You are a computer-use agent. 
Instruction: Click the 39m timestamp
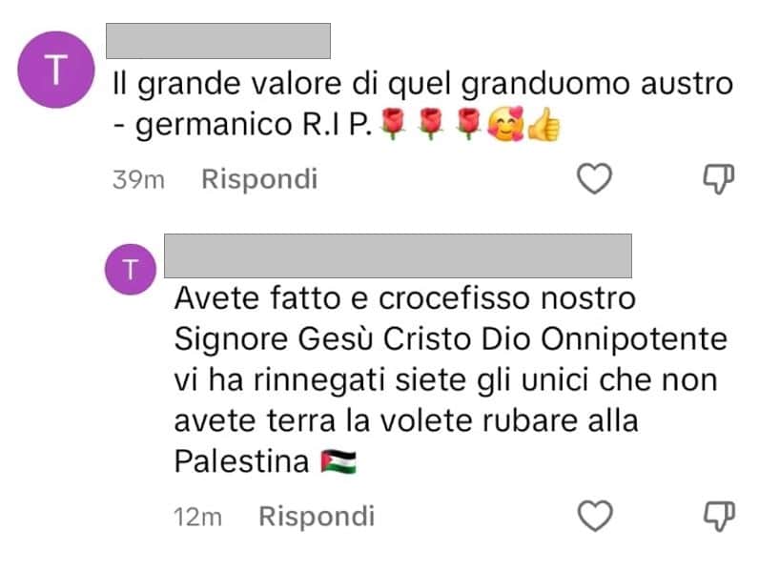pos(139,180)
